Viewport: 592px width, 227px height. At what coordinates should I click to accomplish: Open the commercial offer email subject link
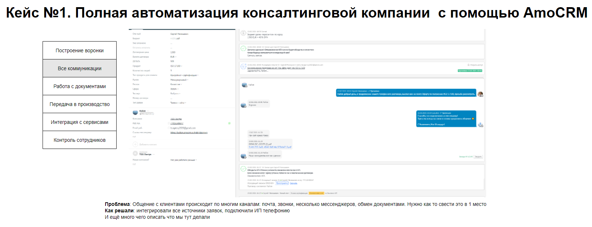(x=276, y=68)
